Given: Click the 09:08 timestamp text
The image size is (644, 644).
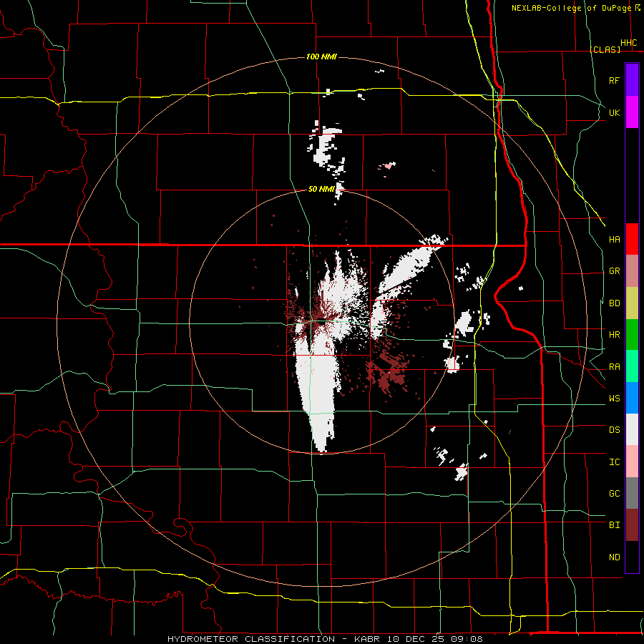Looking at the screenshot, I should click(x=467, y=639).
